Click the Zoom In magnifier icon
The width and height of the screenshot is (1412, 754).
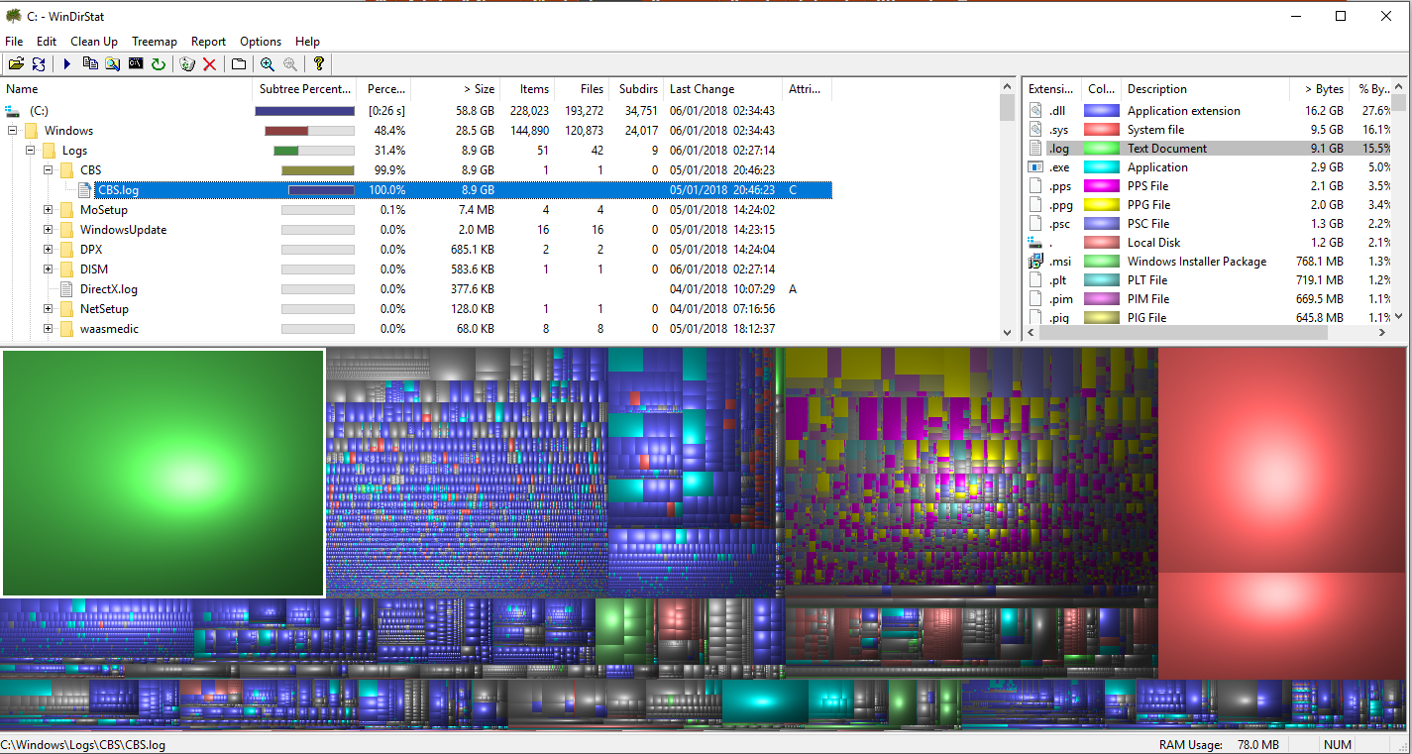coord(267,64)
